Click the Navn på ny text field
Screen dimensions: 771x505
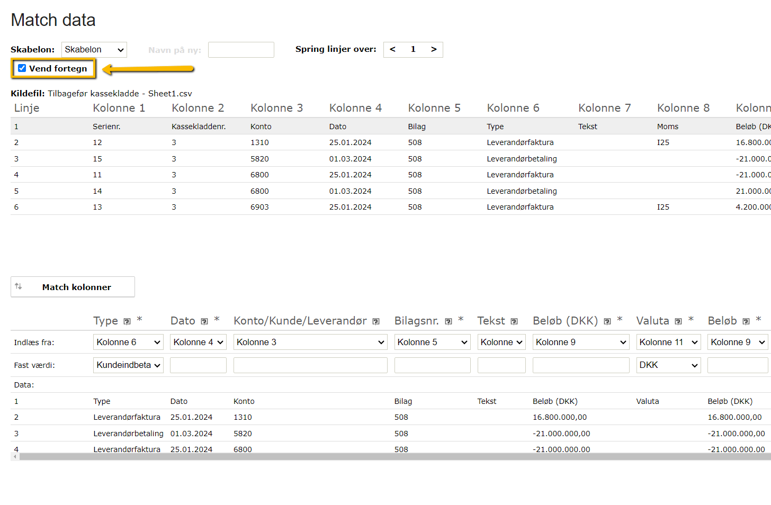click(x=241, y=50)
